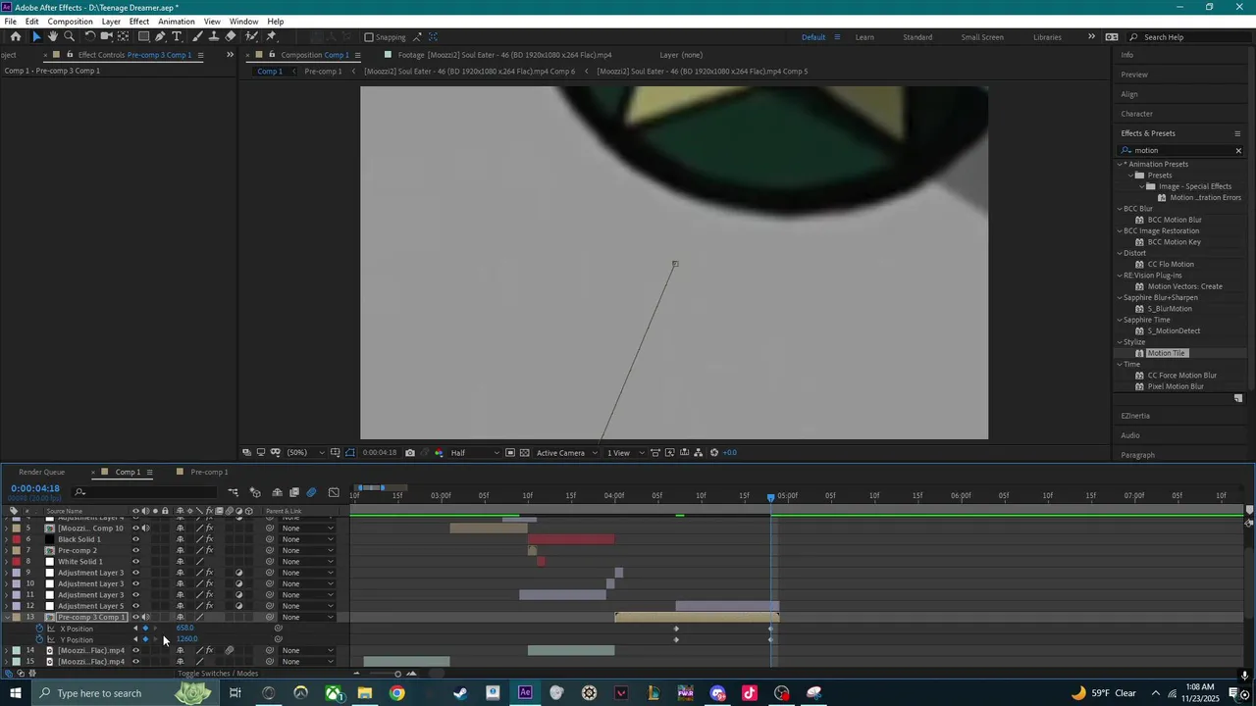1256x706 pixels.
Task: Switch to the Small Screen workspace
Action: (982, 37)
